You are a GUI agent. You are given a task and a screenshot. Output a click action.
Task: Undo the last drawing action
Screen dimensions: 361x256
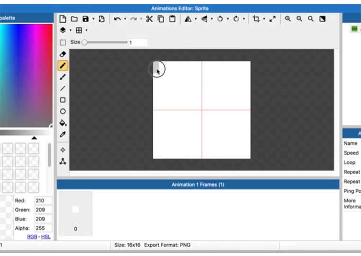[x=117, y=19]
